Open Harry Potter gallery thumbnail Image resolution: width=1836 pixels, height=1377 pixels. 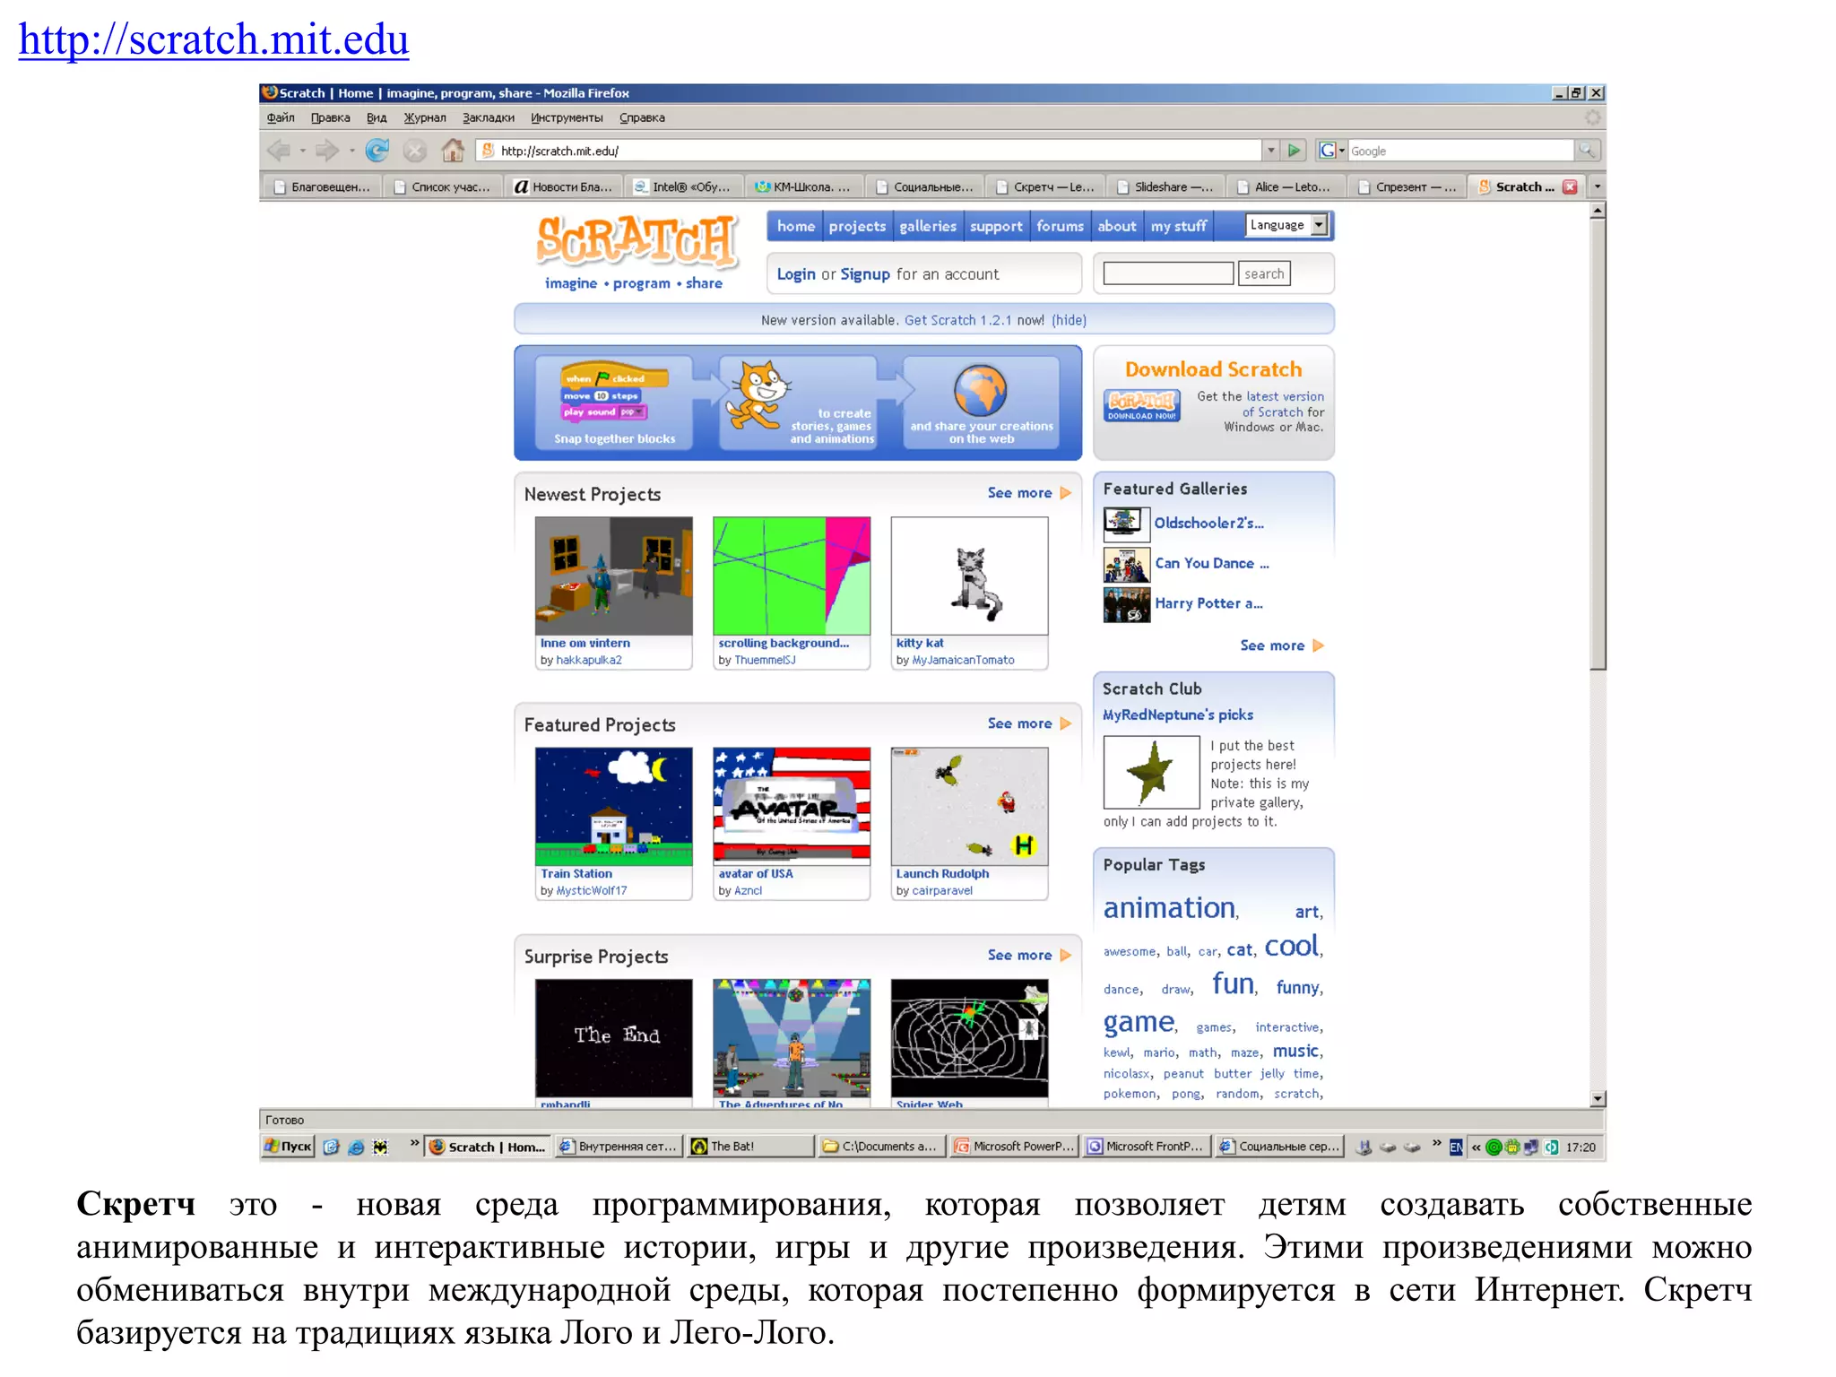coord(1126,605)
